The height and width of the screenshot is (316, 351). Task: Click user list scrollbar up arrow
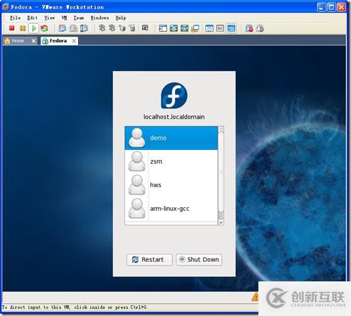221,129
